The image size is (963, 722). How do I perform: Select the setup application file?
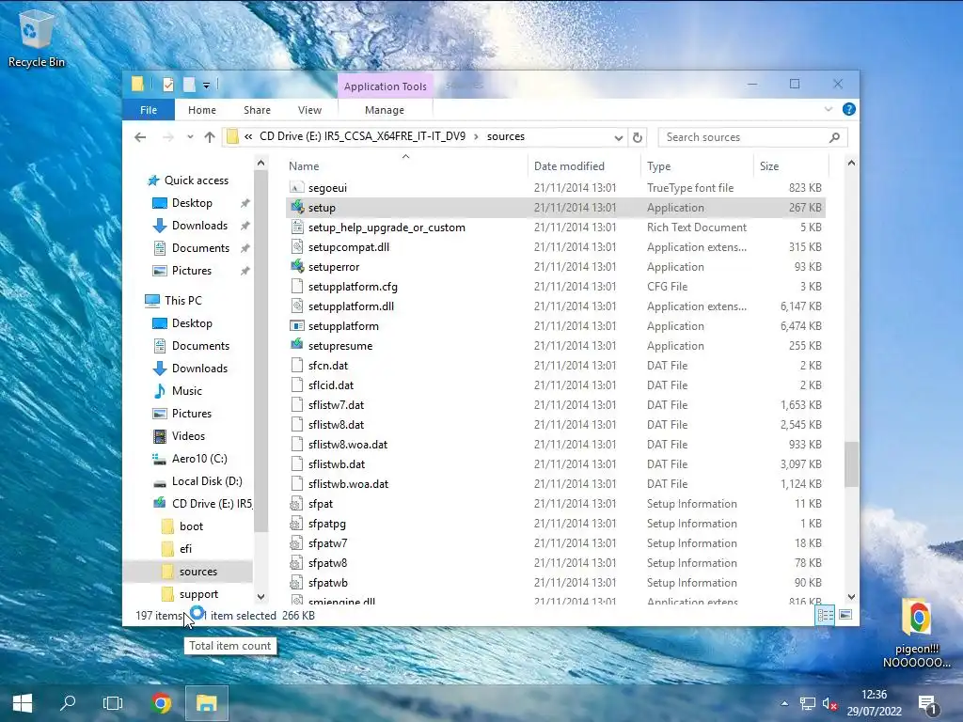point(555,208)
